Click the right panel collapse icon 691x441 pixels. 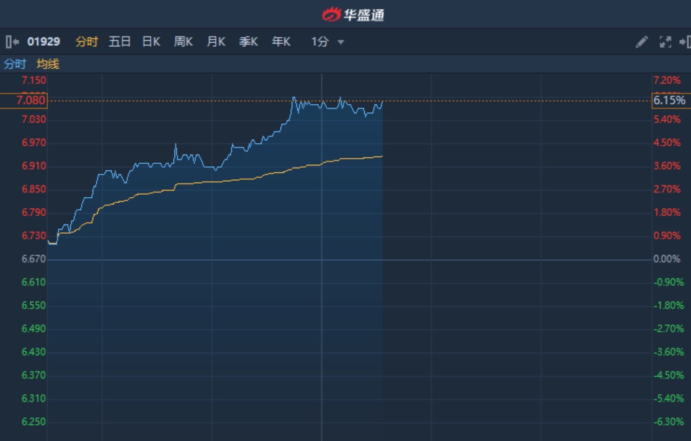(685, 42)
